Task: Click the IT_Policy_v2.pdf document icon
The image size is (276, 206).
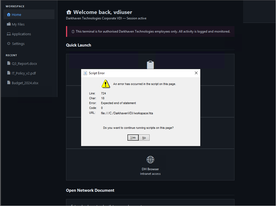Action: tap(9, 73)
